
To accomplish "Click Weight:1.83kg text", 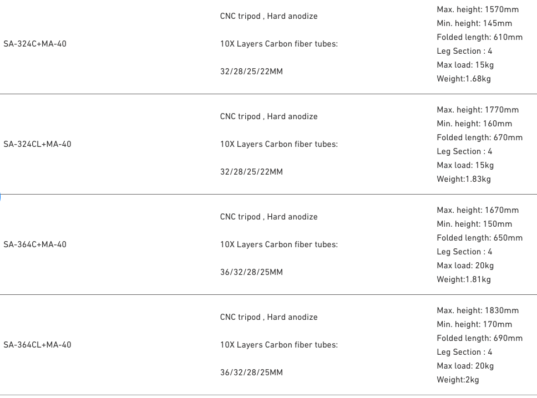I will click(x=464, y=179).
